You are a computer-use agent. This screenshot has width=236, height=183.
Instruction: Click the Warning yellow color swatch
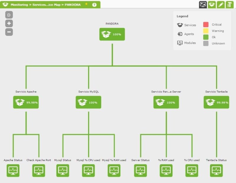click(x=206, y=31)
